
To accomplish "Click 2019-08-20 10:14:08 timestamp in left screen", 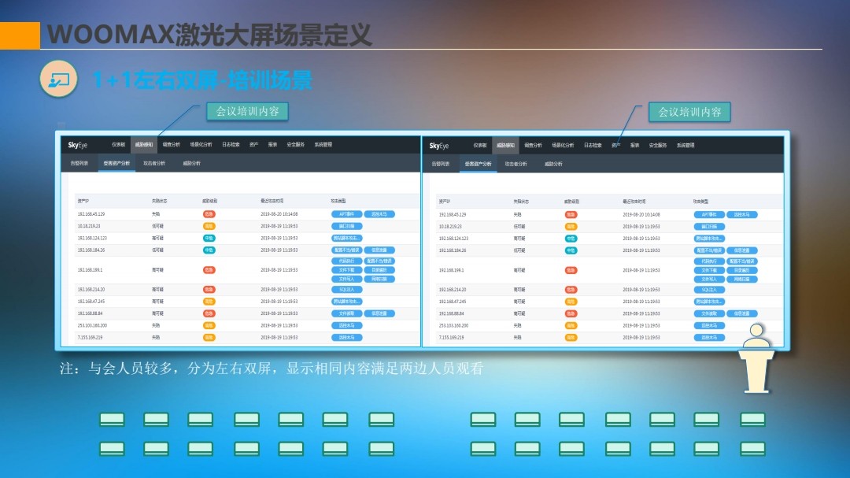I will [x=279, y=214].
